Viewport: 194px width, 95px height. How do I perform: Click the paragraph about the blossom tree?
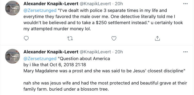[105, 86]
